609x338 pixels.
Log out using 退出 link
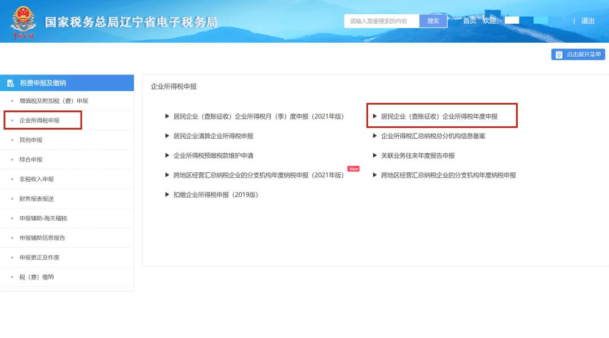coord(588,21)
